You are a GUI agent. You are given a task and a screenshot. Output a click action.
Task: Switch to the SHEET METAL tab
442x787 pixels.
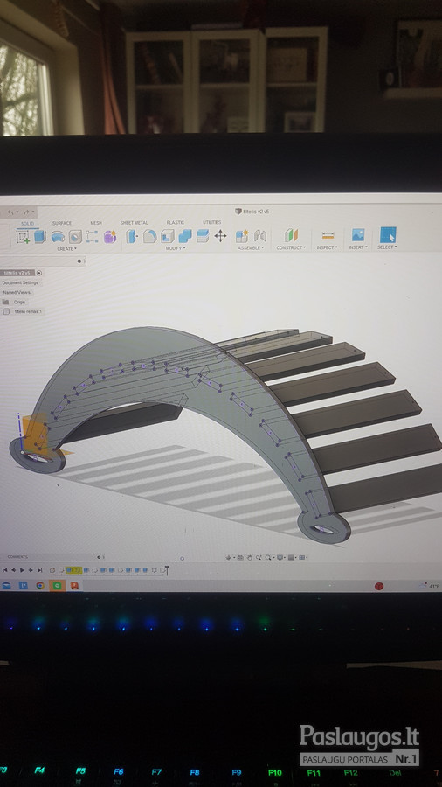pyautogui.click(x=134, y=223)
